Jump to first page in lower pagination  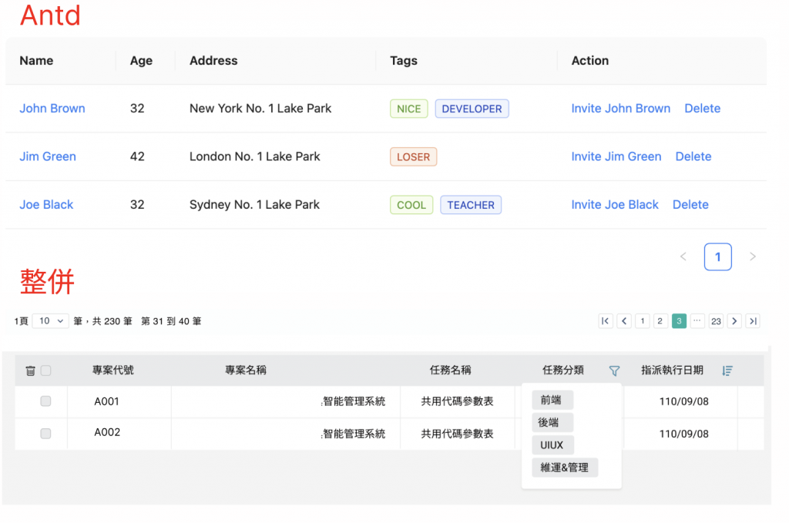[606, 321]
